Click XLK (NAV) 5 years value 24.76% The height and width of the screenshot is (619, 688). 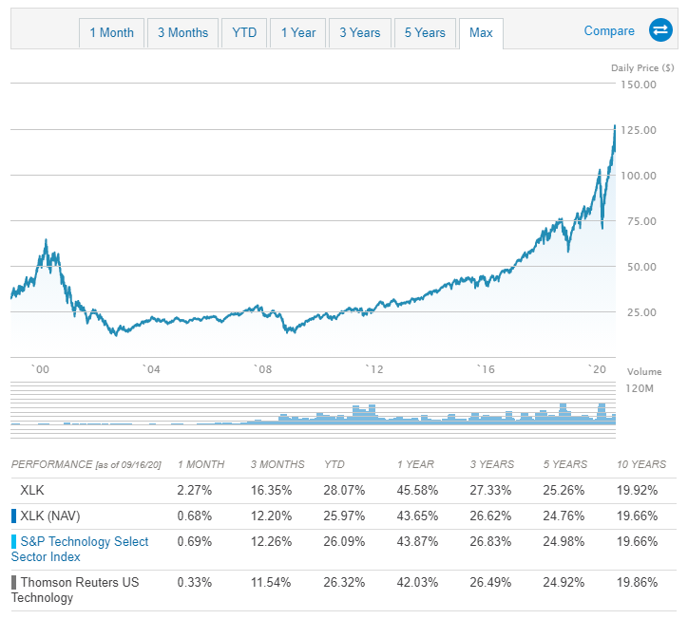coord(564,516)
